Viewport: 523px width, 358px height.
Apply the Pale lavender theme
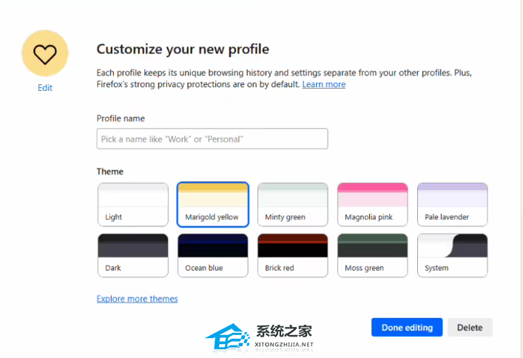click(x=452, y=205)
